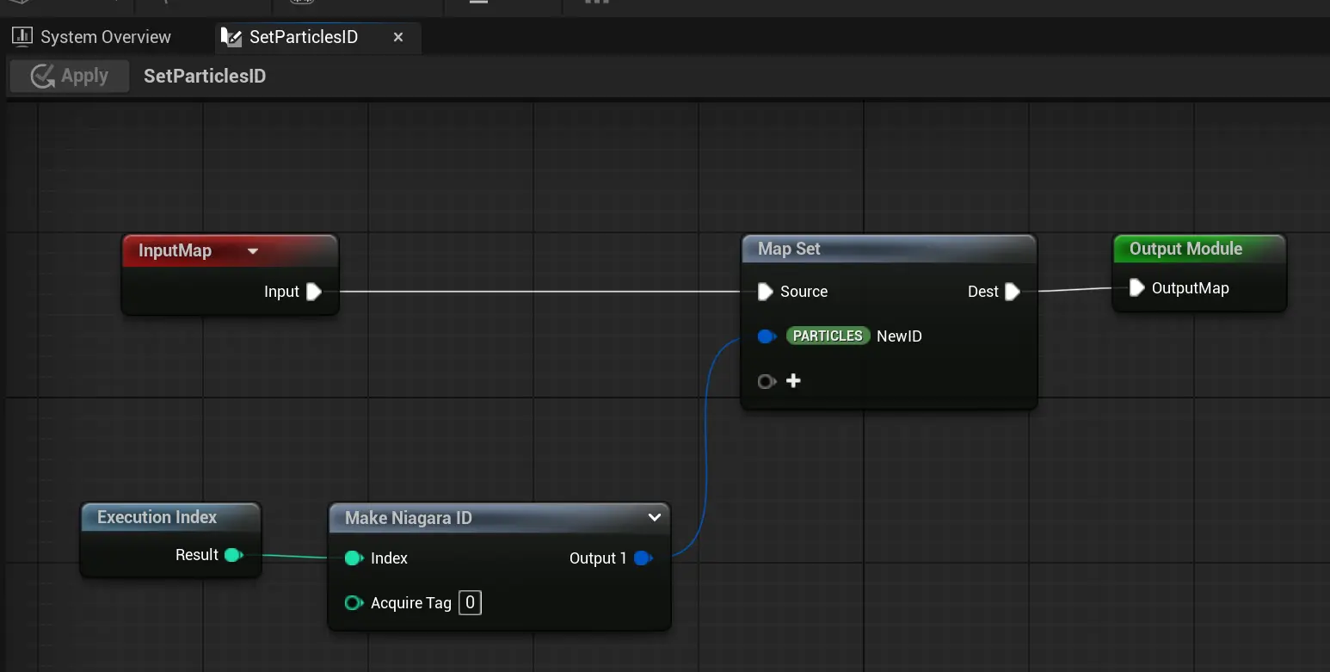This screenshot has width=1330, height=672.
Task: Click the PARTICLES namespace tag
Action: 827,336
